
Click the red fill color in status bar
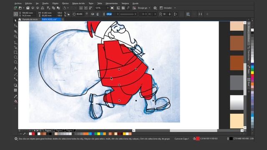coord(198,139)
